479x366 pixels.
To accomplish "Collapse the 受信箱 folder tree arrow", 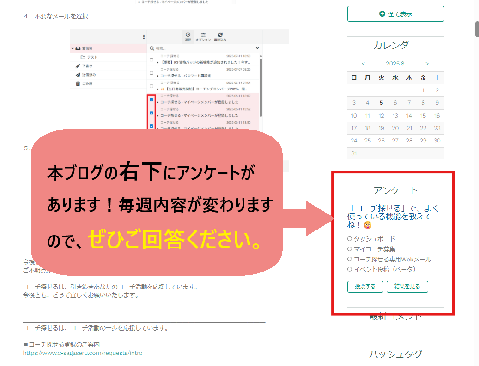I will [x=73, y=48].
